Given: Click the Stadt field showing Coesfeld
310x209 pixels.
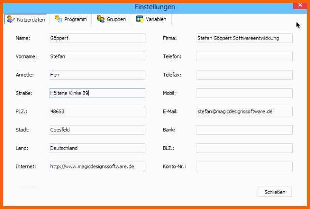Looking at the screenshot, I should point(97,130).
